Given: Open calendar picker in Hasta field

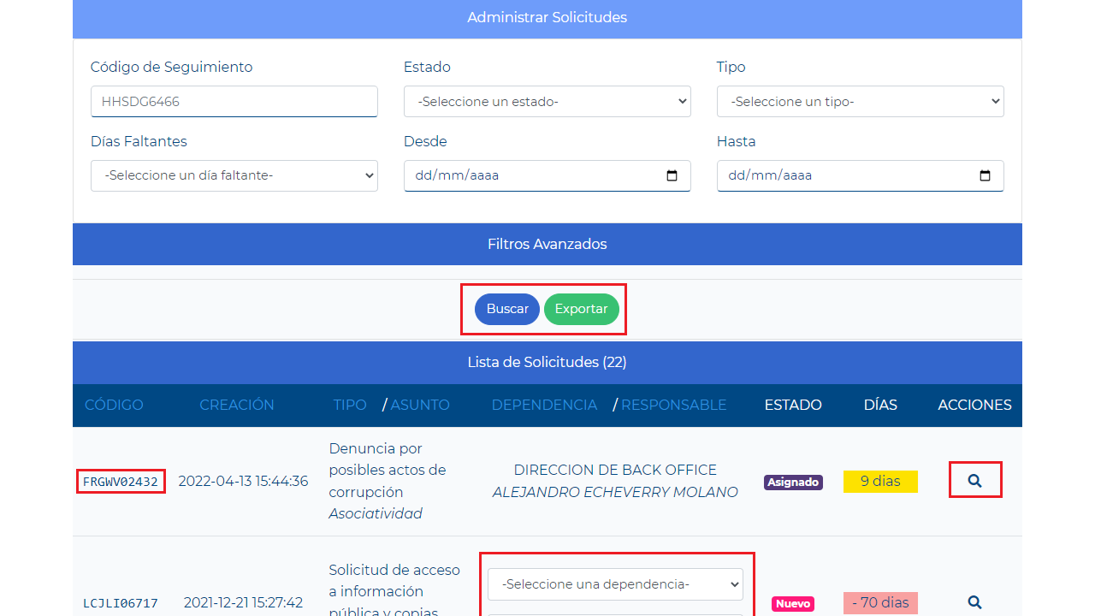Looking at the screenshot, I should 985,175.
